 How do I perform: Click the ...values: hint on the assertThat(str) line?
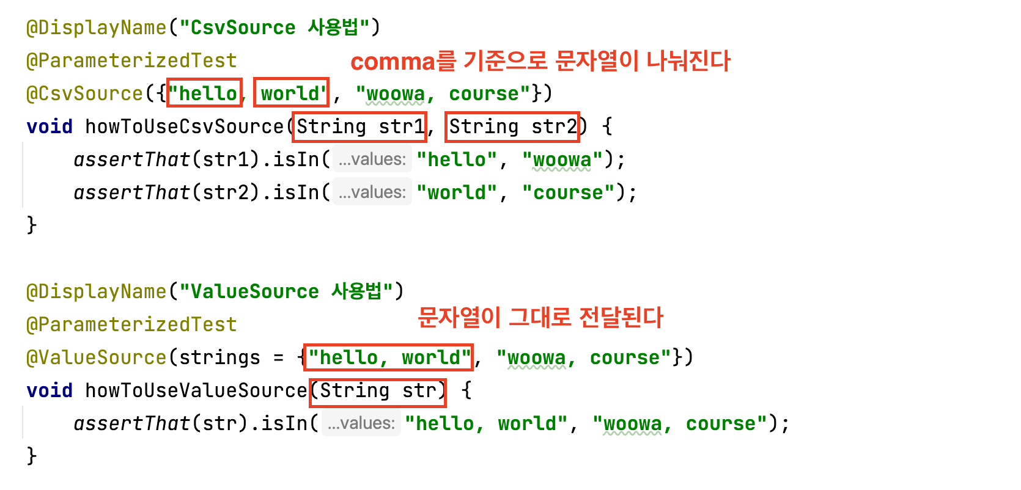[361, 423]
